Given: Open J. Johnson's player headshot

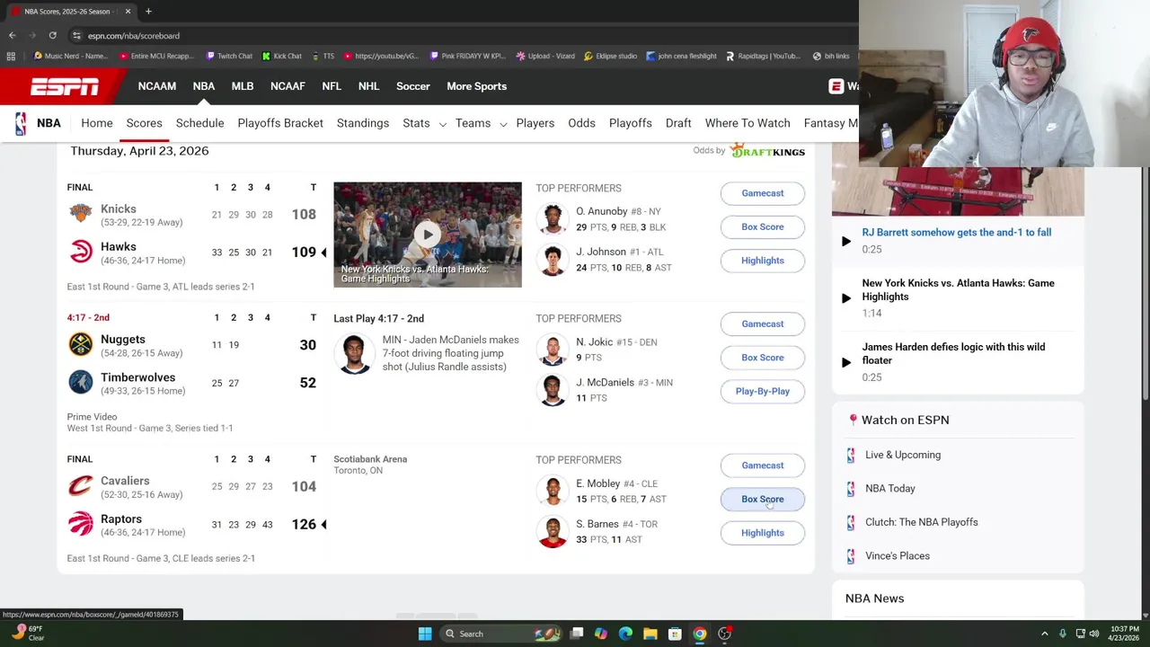Looking at the screenshot, I should tap(553, 260).
